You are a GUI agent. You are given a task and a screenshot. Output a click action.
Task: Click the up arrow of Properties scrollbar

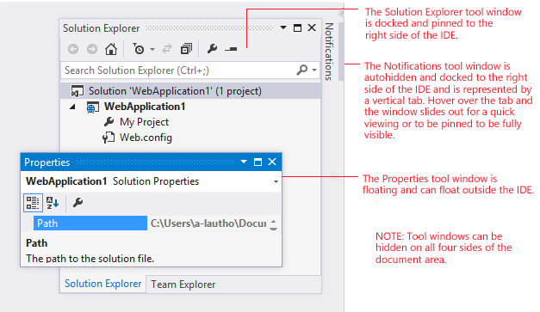point(273,221)
